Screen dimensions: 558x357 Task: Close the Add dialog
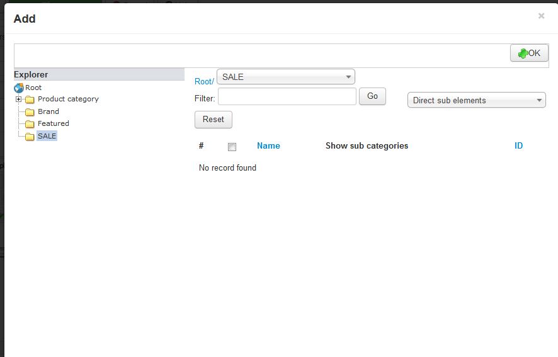click(541, 16)
